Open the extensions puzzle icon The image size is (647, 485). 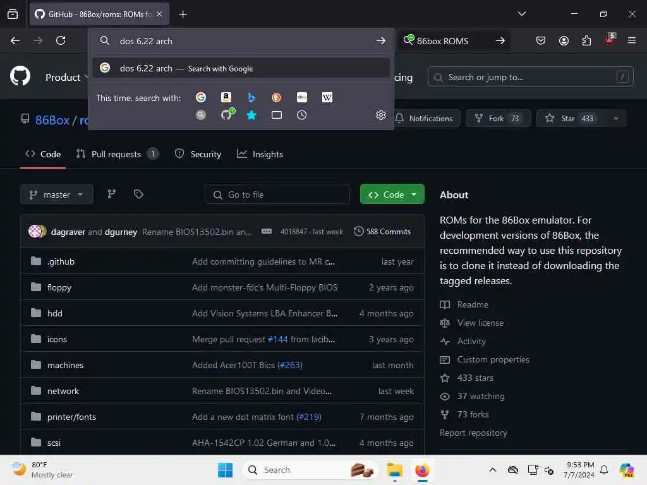click(x=586, y=40)
